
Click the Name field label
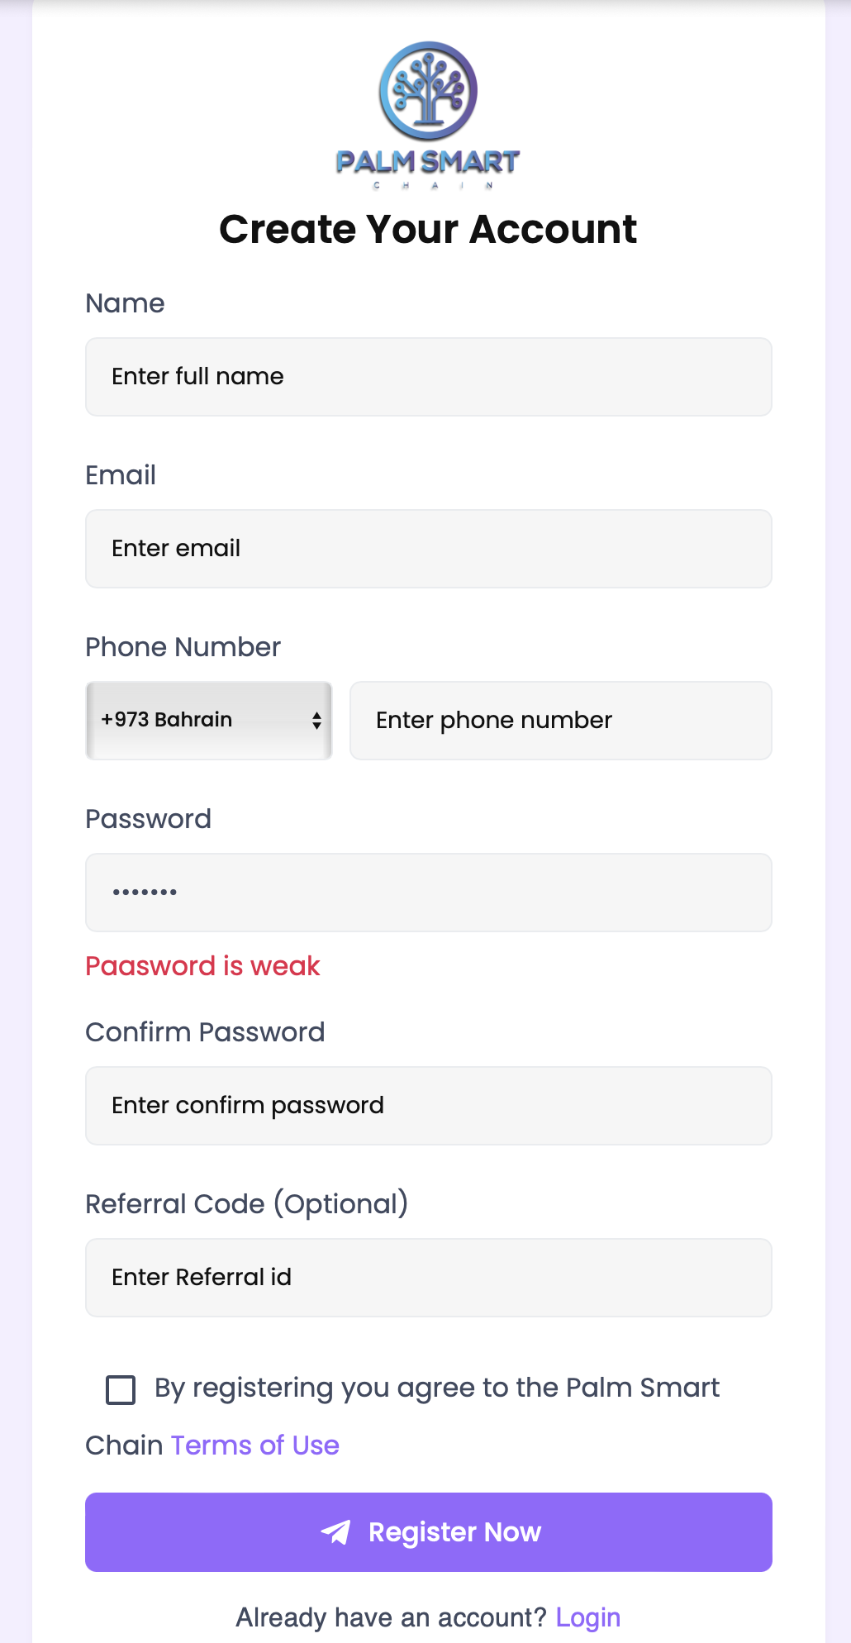(126, 303)
